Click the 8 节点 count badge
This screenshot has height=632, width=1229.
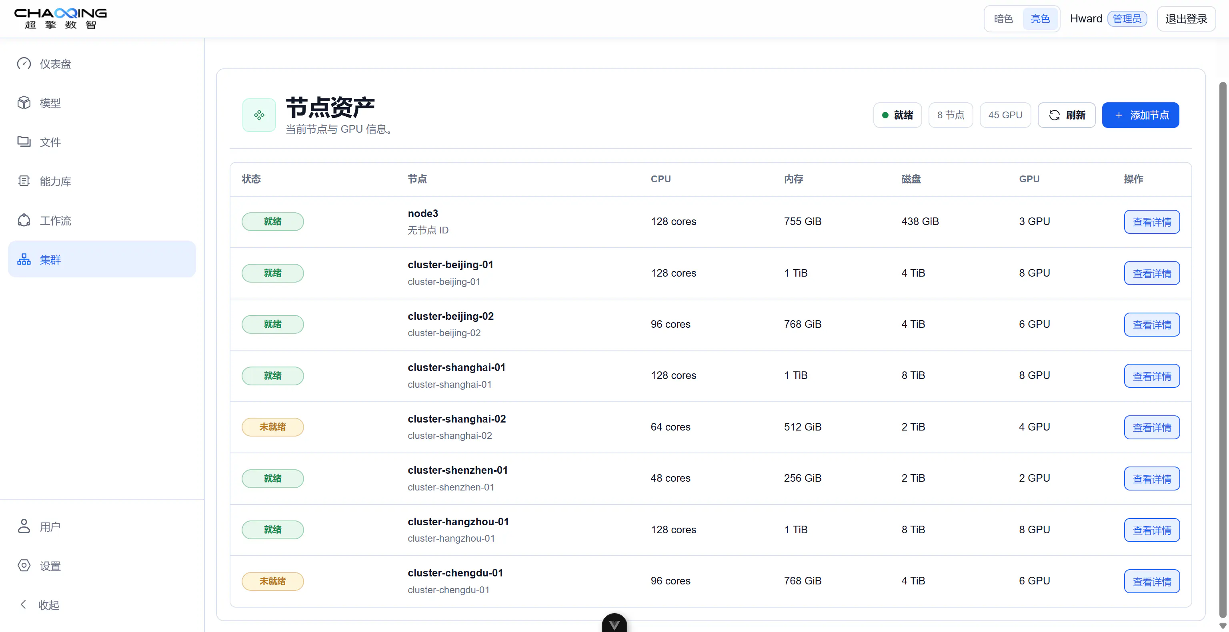951,115
